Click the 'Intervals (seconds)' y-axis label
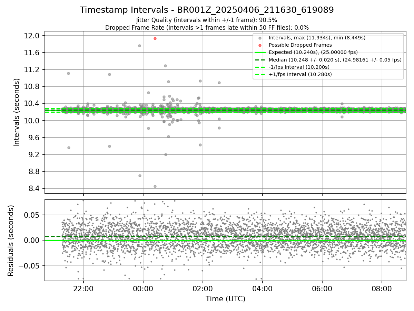 click(x=17, y=112)
